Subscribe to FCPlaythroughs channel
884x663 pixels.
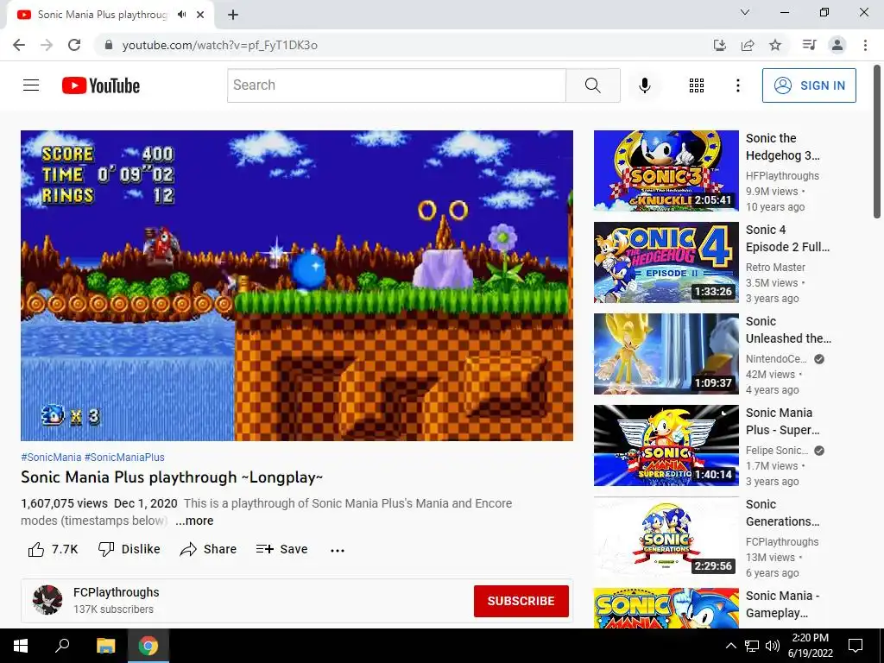click(521, 601)
